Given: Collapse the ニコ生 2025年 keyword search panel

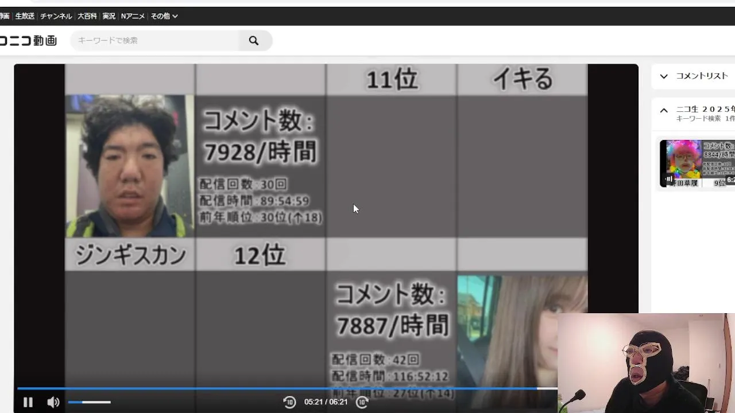Looking at the screenshot, I should 664,110.
